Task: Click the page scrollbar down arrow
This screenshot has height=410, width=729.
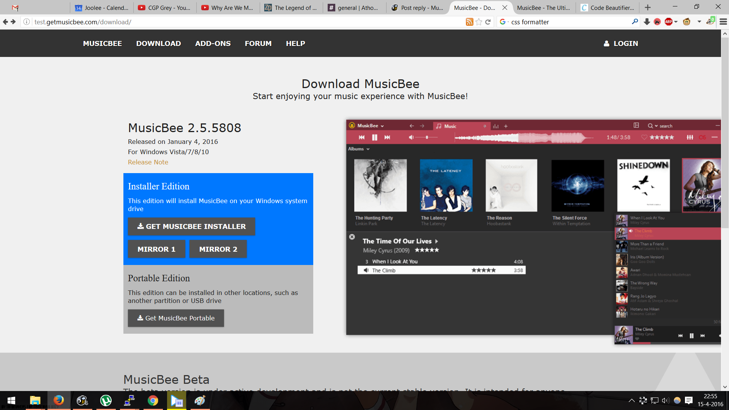Action: click(x=725, y=387)
